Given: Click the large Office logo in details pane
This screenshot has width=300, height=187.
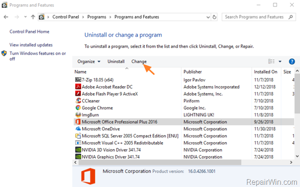Looking at the screenshot, I should 88,176.
